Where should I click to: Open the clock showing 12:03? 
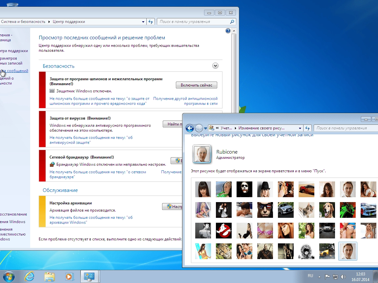pos(360,277)
